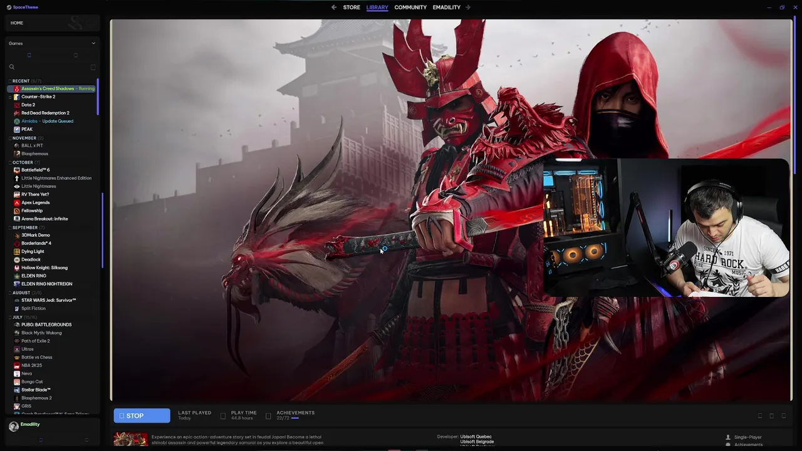Select NBA 2K25 game entry
Viewport: 802px width, 451px height.
pyautogui.click(x=32, y=366)
